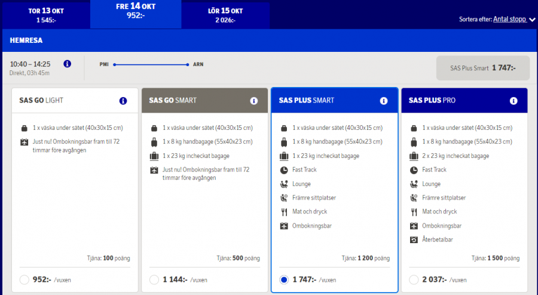Click rebooking icon in SAS Go Light card
Image resolution: width=538 pixels, height=295 pixels.
[x=24, y=142]
